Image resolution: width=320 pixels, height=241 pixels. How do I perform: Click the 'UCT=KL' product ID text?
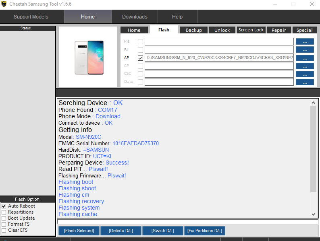coord(103,156)
